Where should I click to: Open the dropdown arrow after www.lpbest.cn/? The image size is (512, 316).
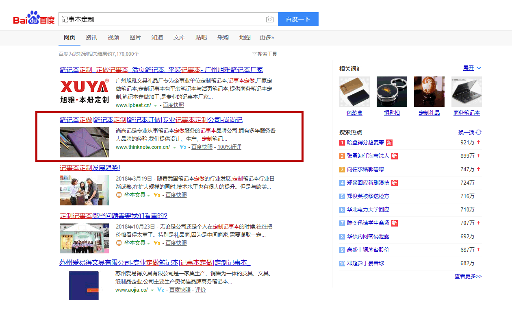[155, 106]
